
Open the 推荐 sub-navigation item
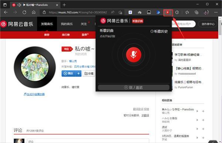47,35
